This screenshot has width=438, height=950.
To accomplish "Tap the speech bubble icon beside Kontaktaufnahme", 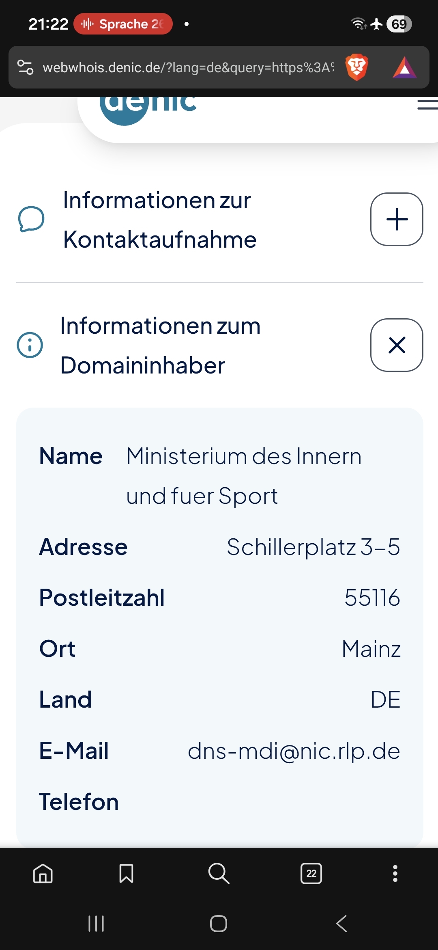I will coord(31,219).
